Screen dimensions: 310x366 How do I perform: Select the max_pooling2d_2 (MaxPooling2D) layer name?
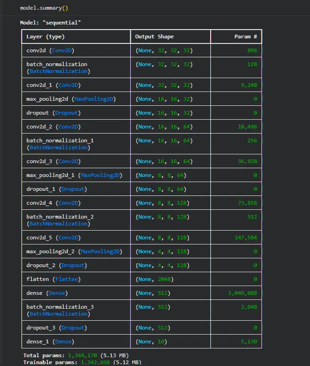[74, 251]
